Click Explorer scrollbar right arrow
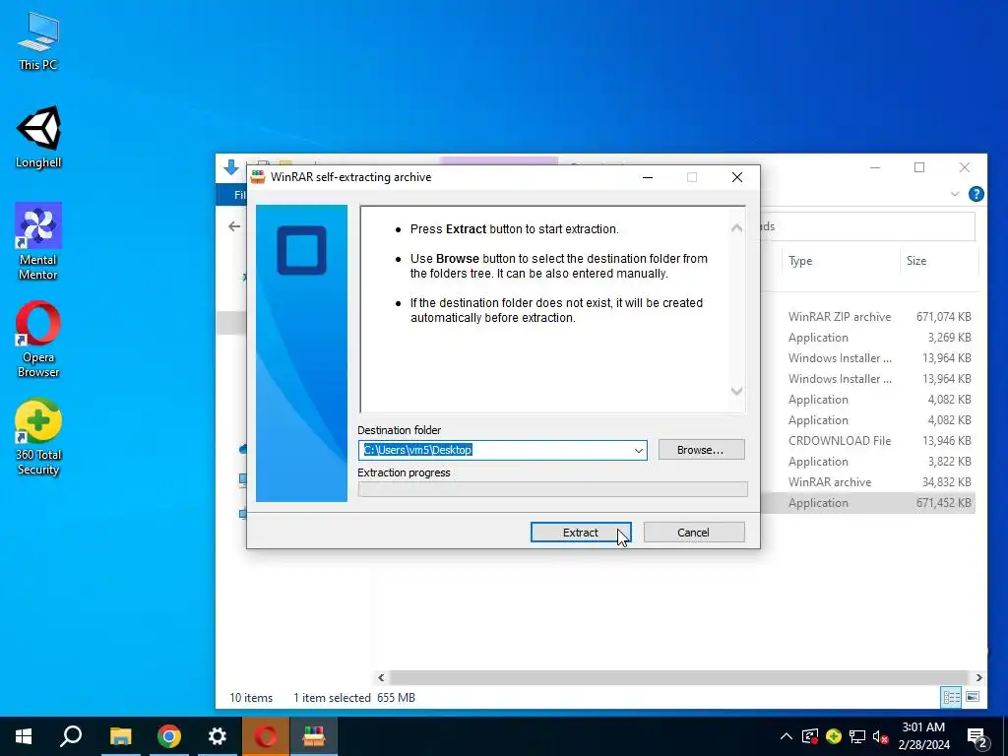1008x756 pixels. pyautogui.click(x=979, y=677)
